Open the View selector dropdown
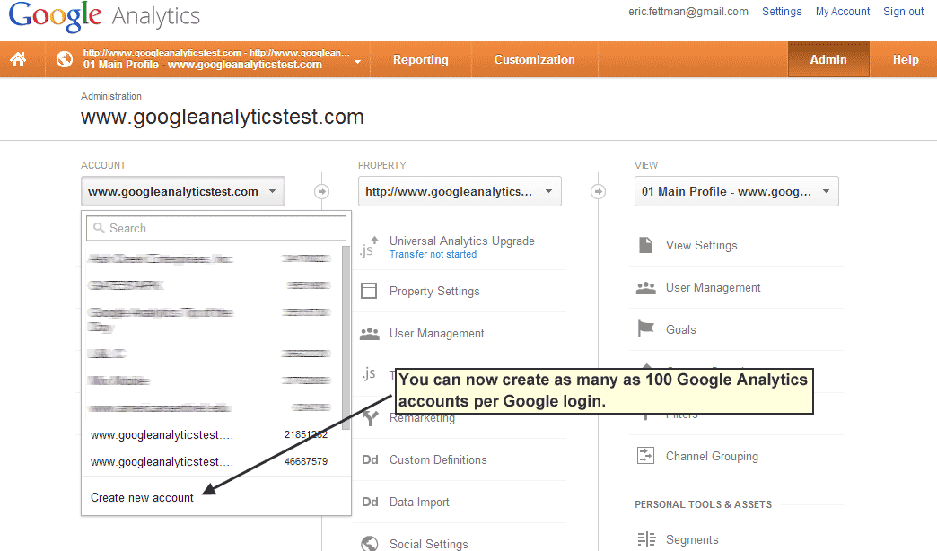The width and height of the screenshot is (937, 551). (736, 191)
